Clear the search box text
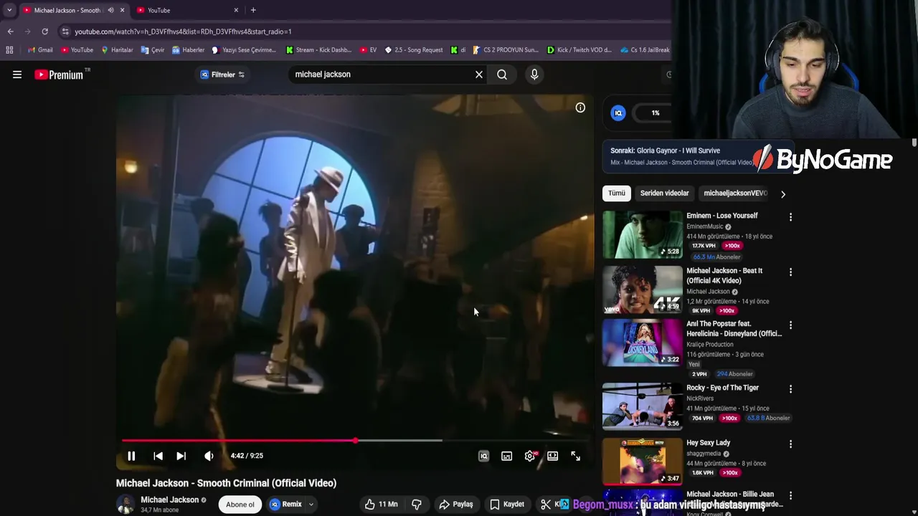 click(479, 75)
